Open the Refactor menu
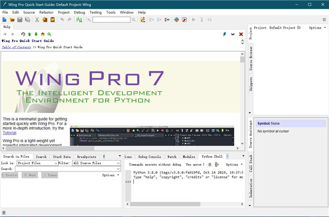The width and height of the screenshot is (329, 217). (46, 12)
